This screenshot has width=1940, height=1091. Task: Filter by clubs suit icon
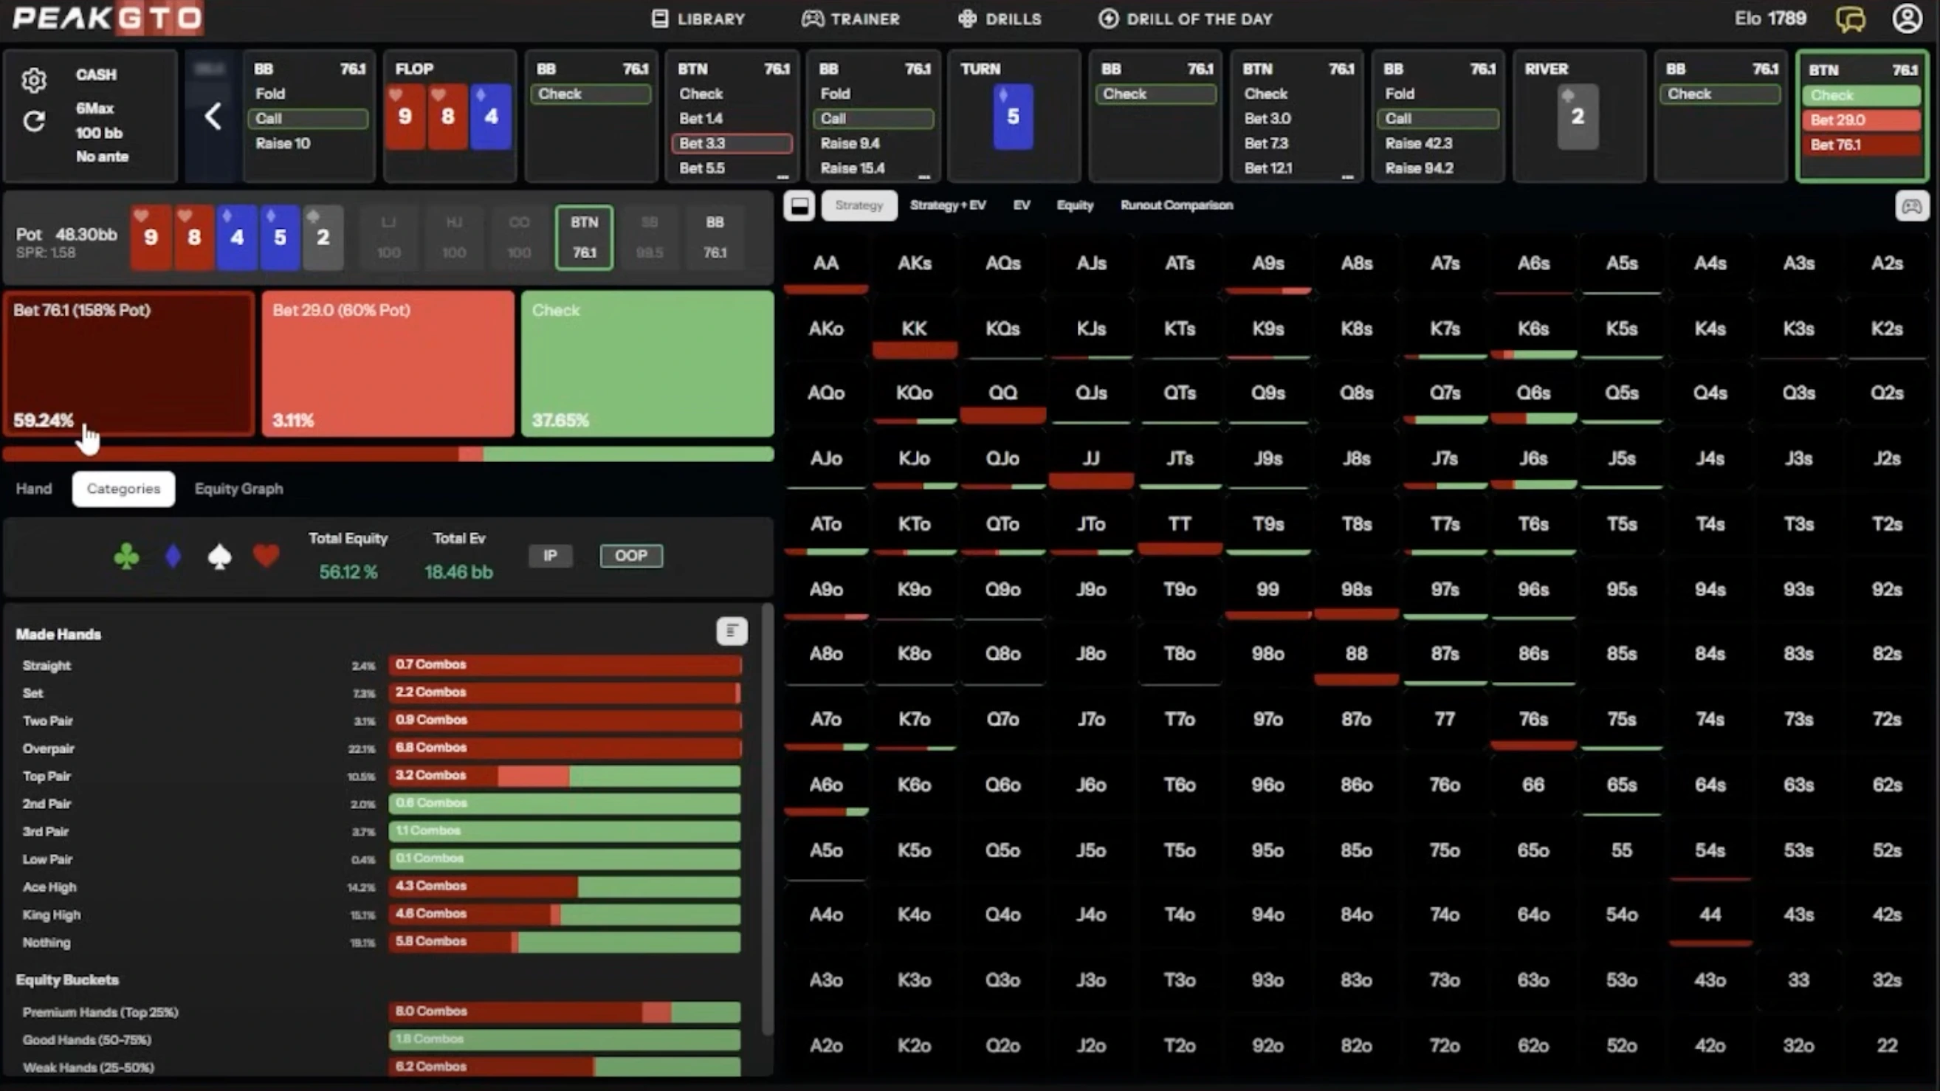point(125,557)
